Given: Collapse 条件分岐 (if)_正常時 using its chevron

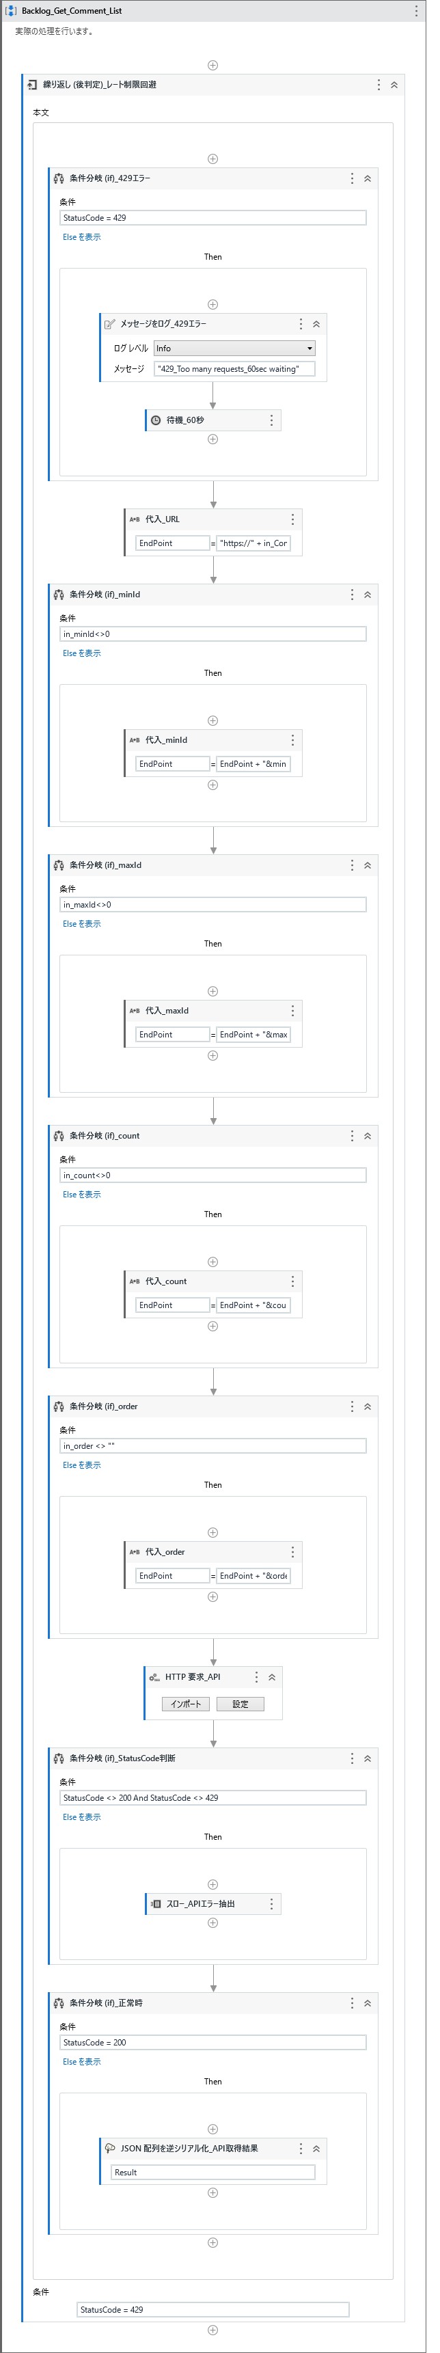Looking at the screenshot, I should click(368, 2004).
